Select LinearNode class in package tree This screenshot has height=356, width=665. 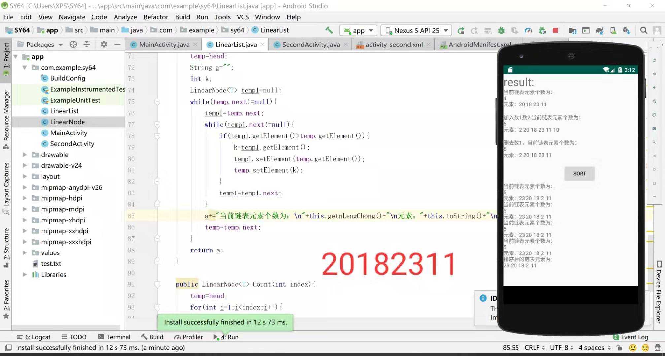(67, 122)
